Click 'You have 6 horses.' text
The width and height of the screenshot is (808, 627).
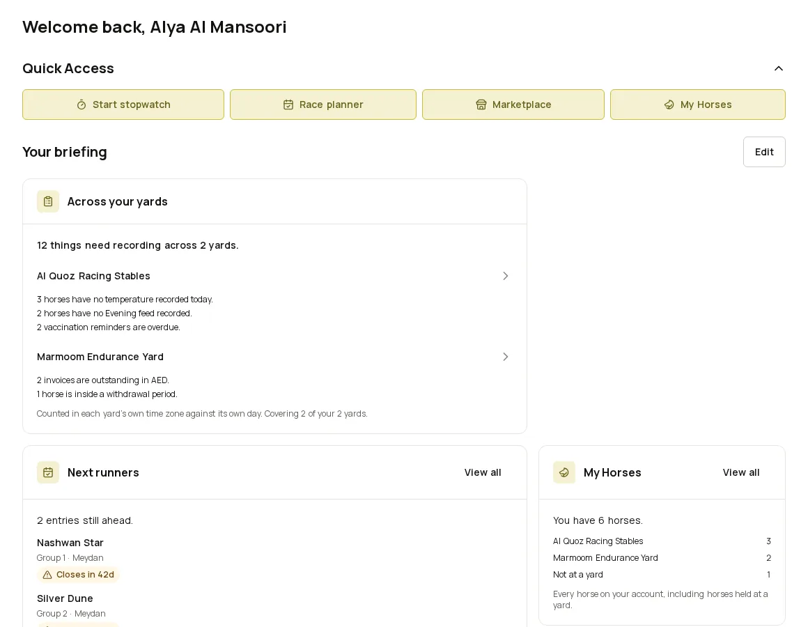[x=598, y=520]
